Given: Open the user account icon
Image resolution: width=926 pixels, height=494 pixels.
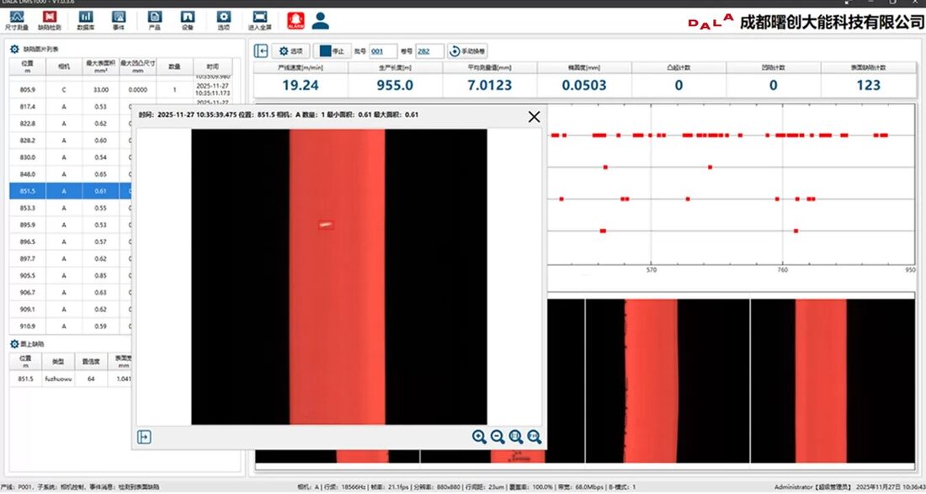Looking at the screenshot, I should coord(321,21).
